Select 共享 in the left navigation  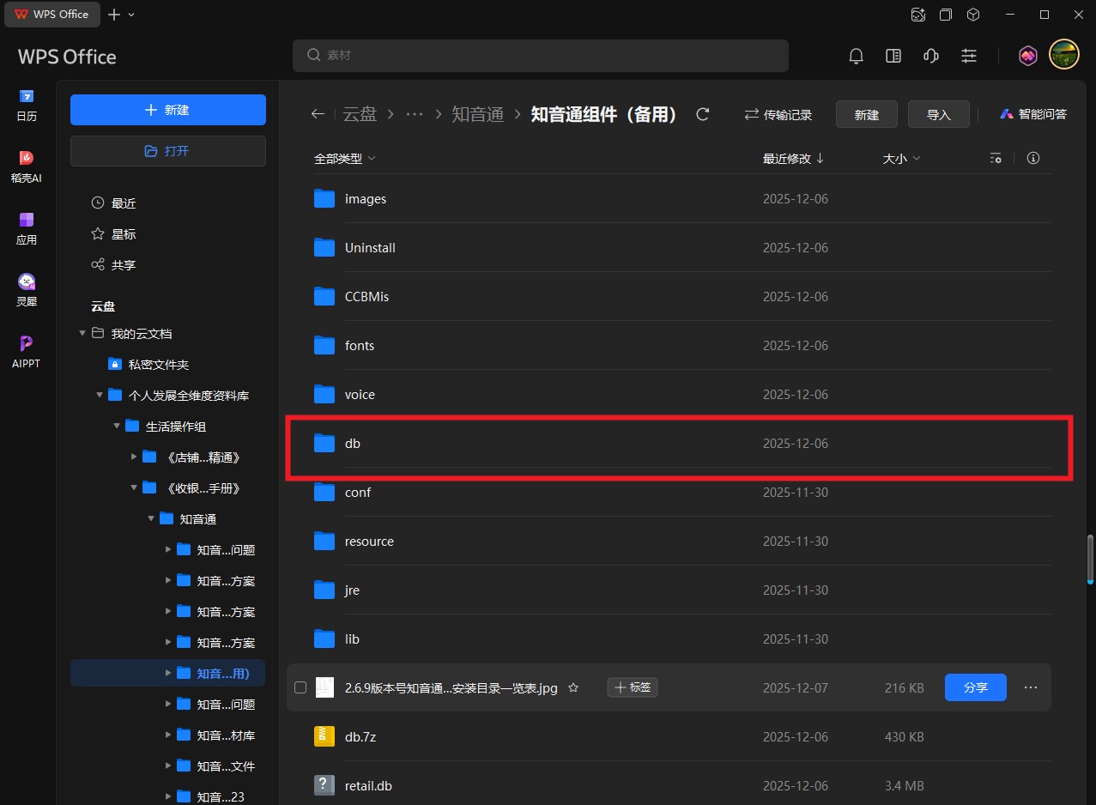[123, 265]
